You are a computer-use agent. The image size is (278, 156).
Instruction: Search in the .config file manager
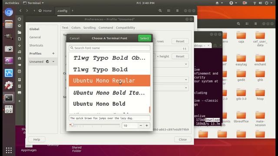(160, 10)
